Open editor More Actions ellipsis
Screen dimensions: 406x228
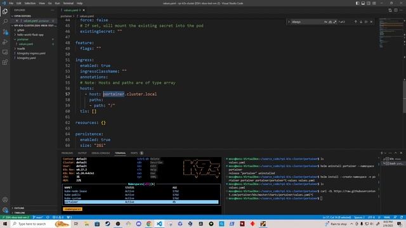(x=402, y=10)
